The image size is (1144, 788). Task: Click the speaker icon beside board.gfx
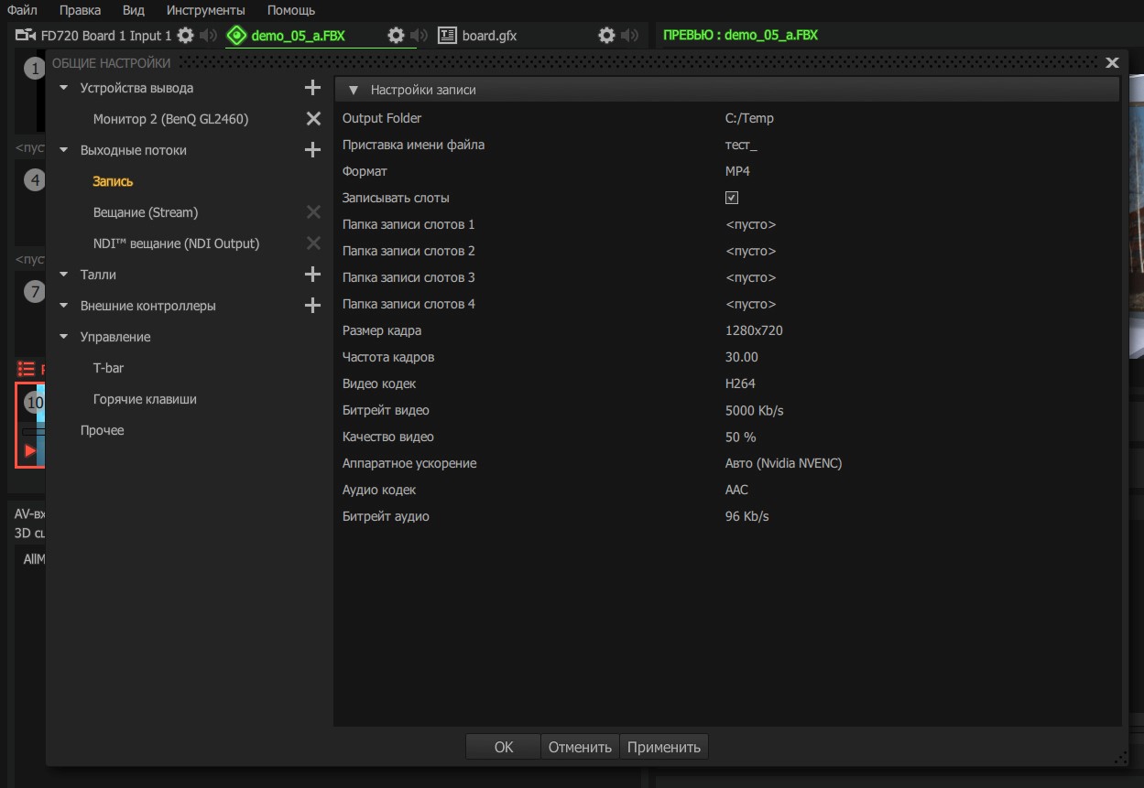click(629, 36)
